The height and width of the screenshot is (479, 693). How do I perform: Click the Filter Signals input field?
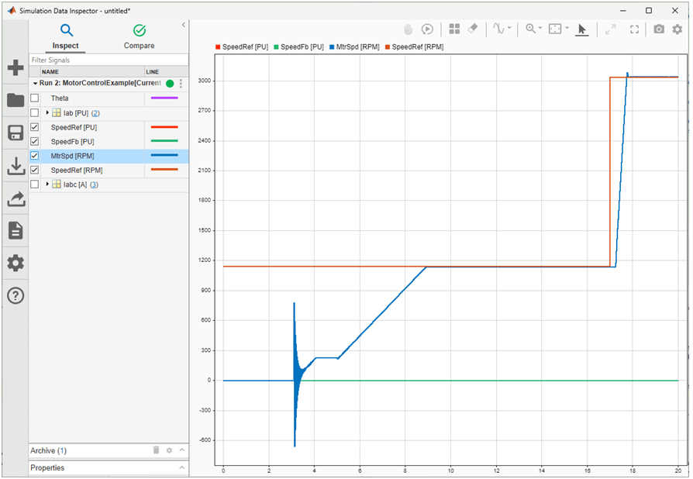pos(109,60)
